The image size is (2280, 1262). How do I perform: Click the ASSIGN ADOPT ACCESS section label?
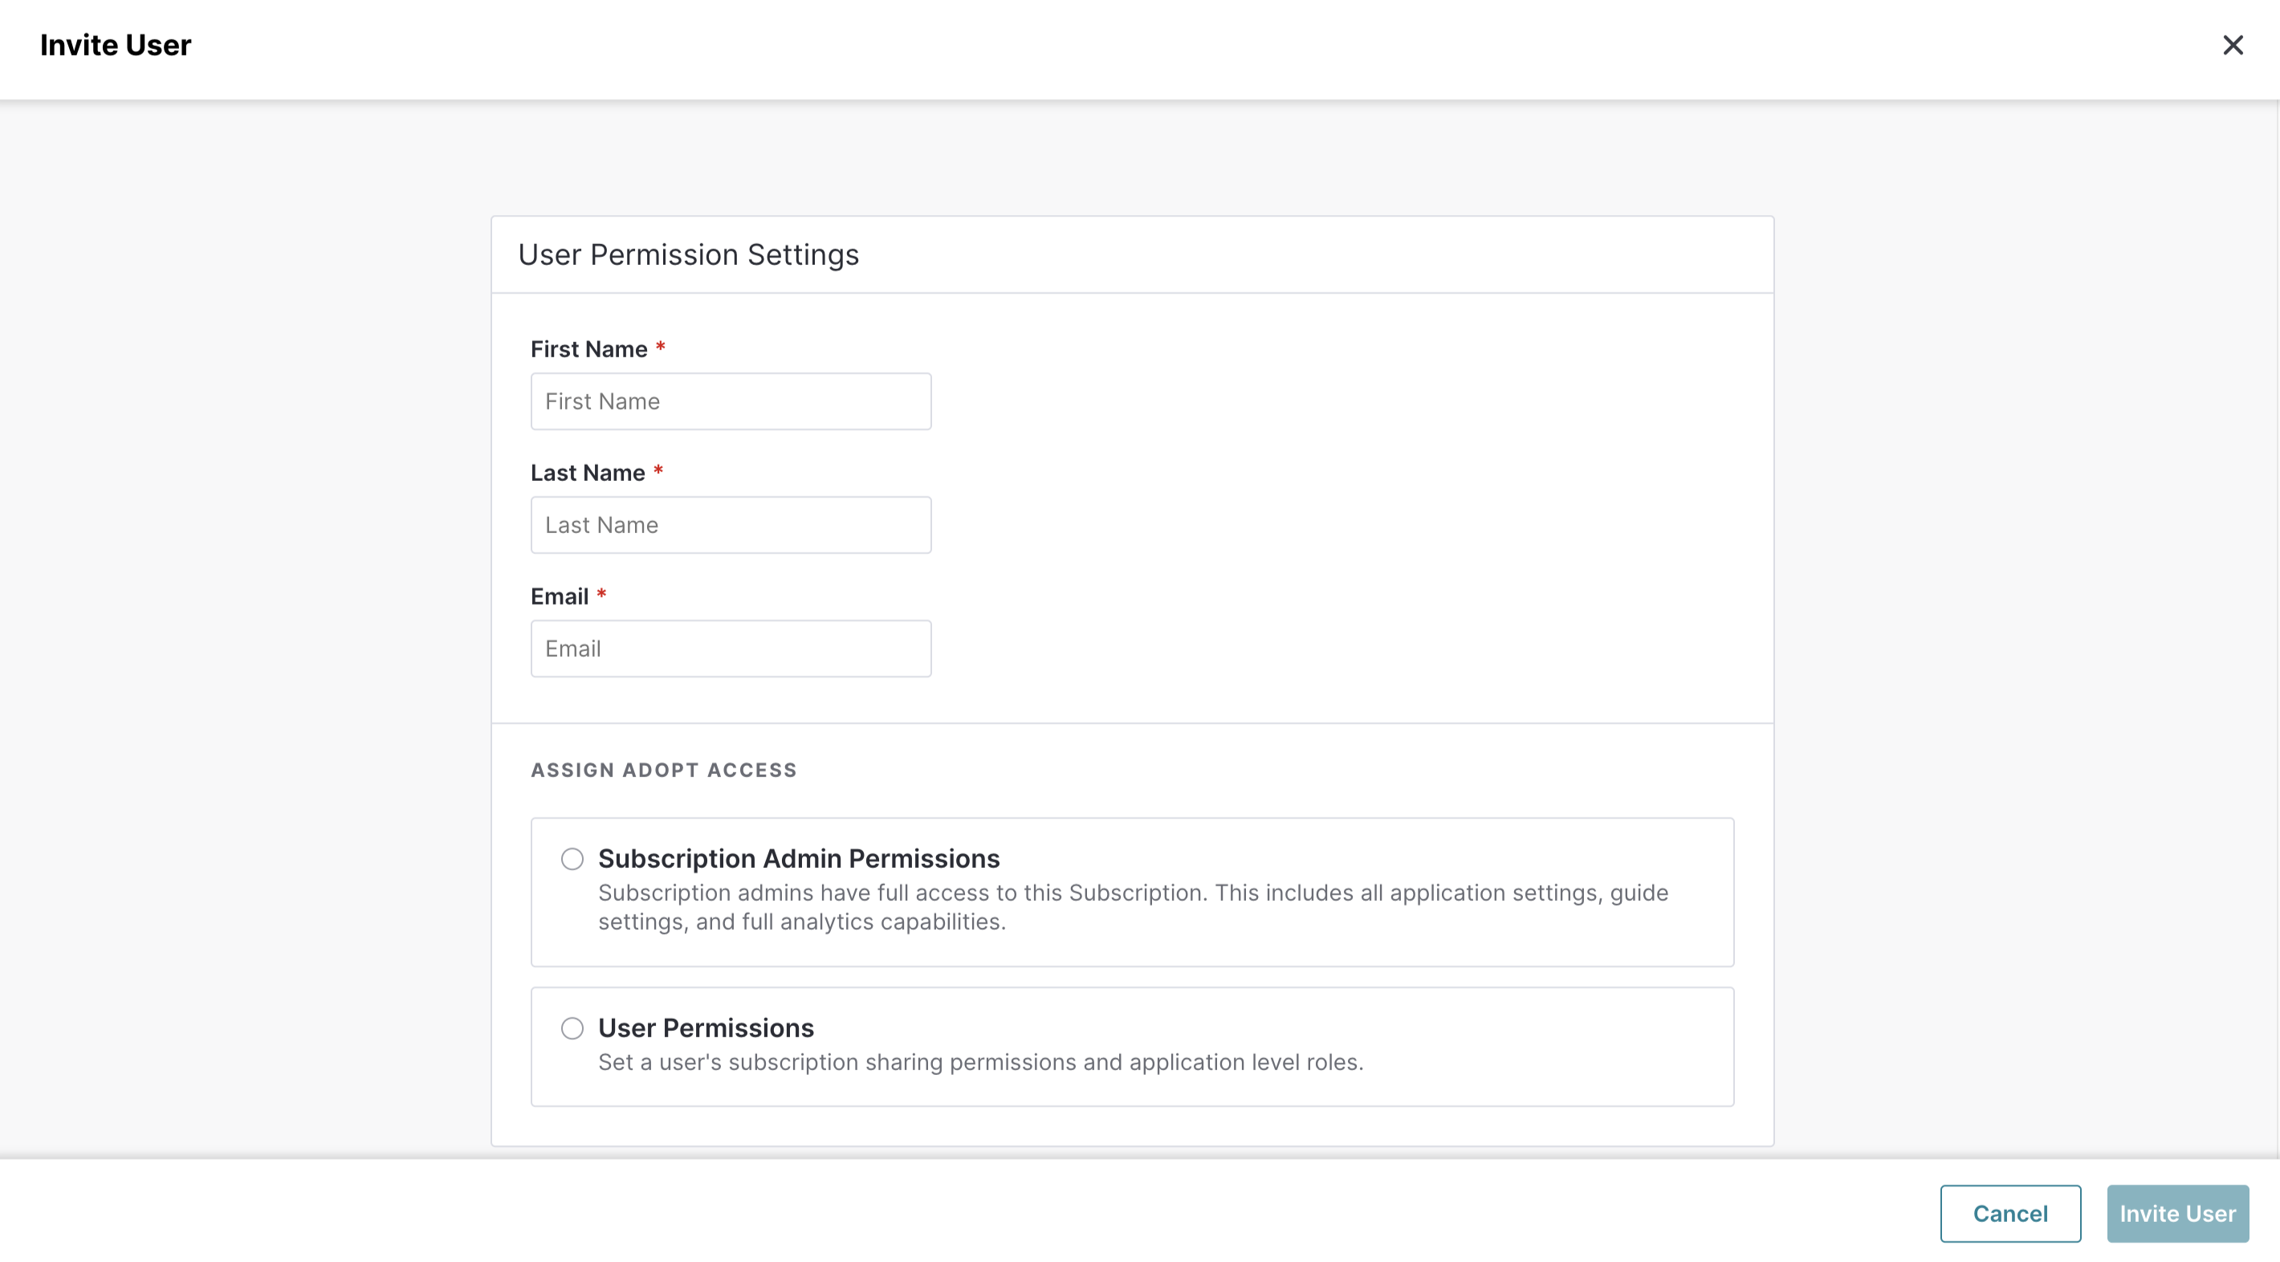[x=664, y=770]
